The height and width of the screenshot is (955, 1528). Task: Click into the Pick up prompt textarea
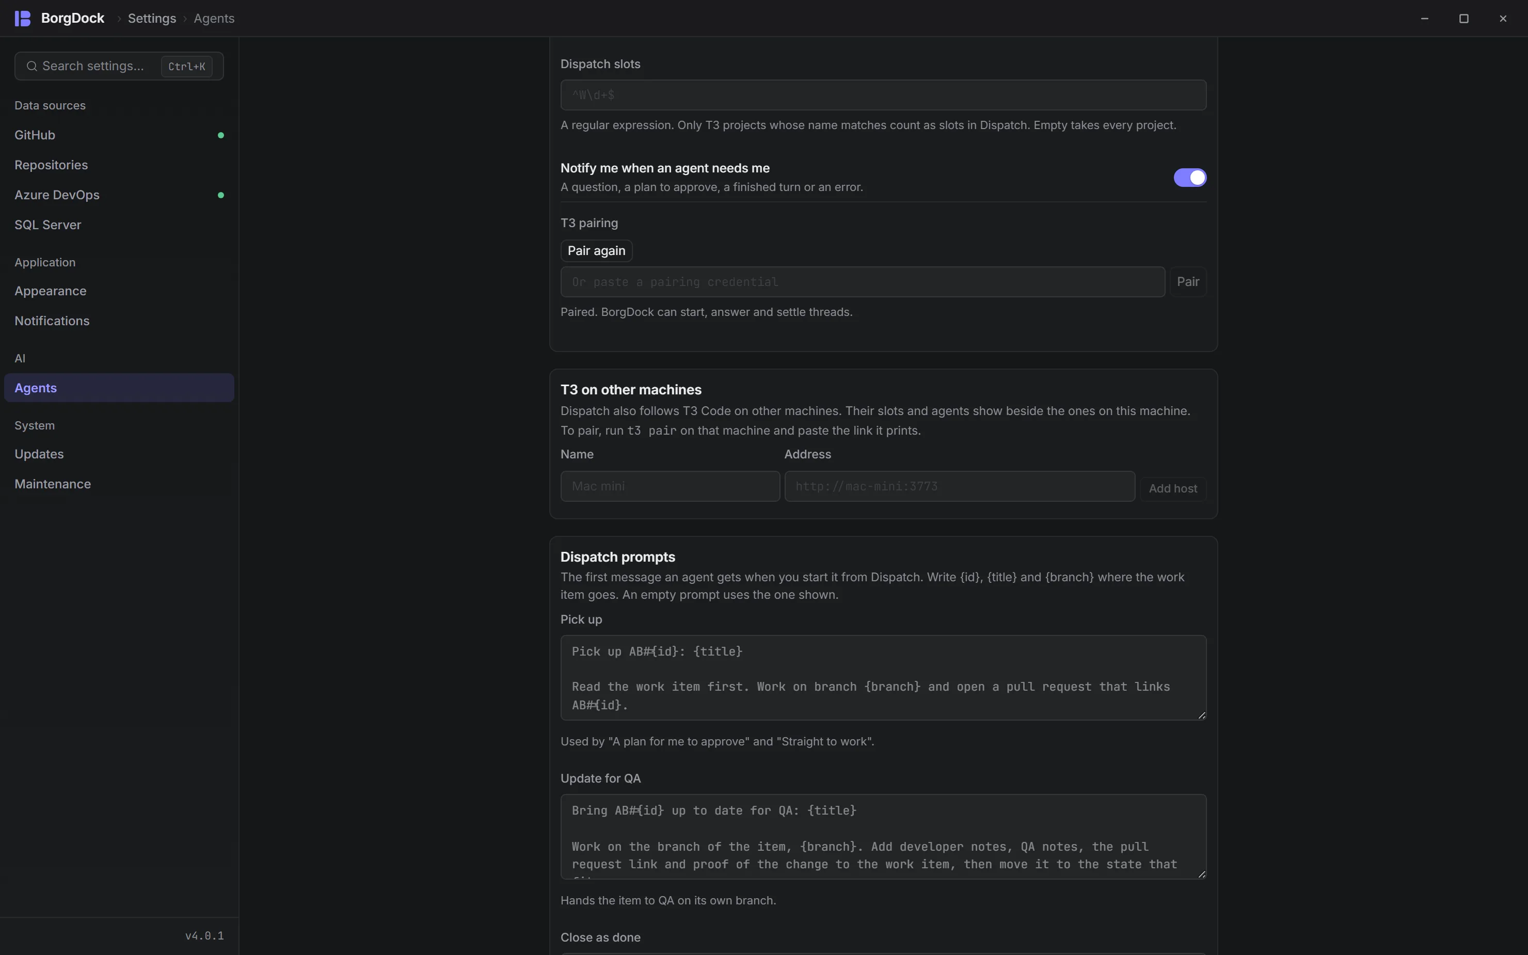click(x=883, y=678)
